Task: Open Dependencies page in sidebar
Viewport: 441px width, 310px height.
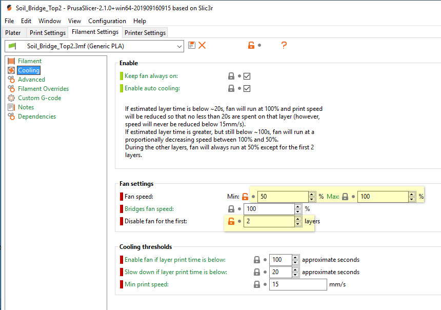Action: (x=37, y=117)
